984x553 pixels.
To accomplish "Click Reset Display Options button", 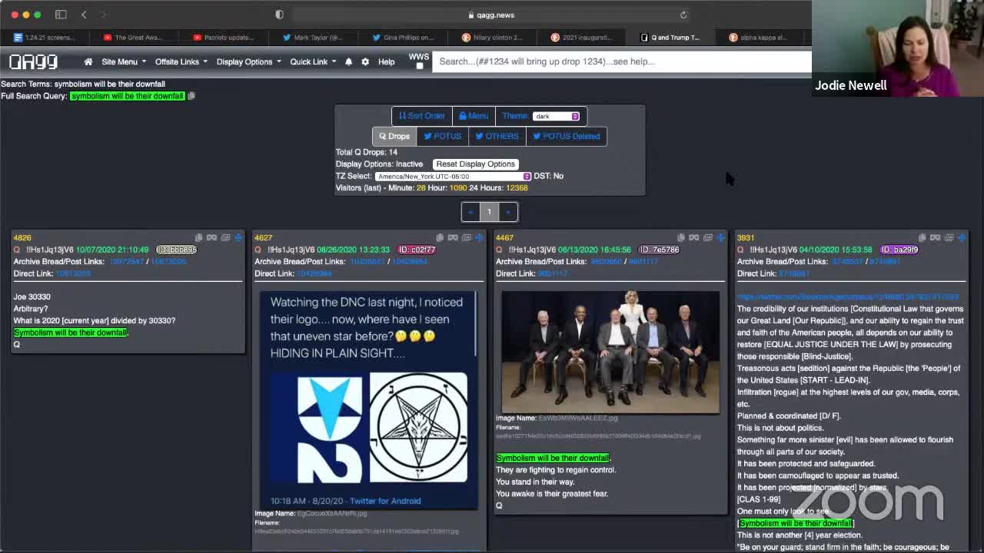I will tap(475, 164).
